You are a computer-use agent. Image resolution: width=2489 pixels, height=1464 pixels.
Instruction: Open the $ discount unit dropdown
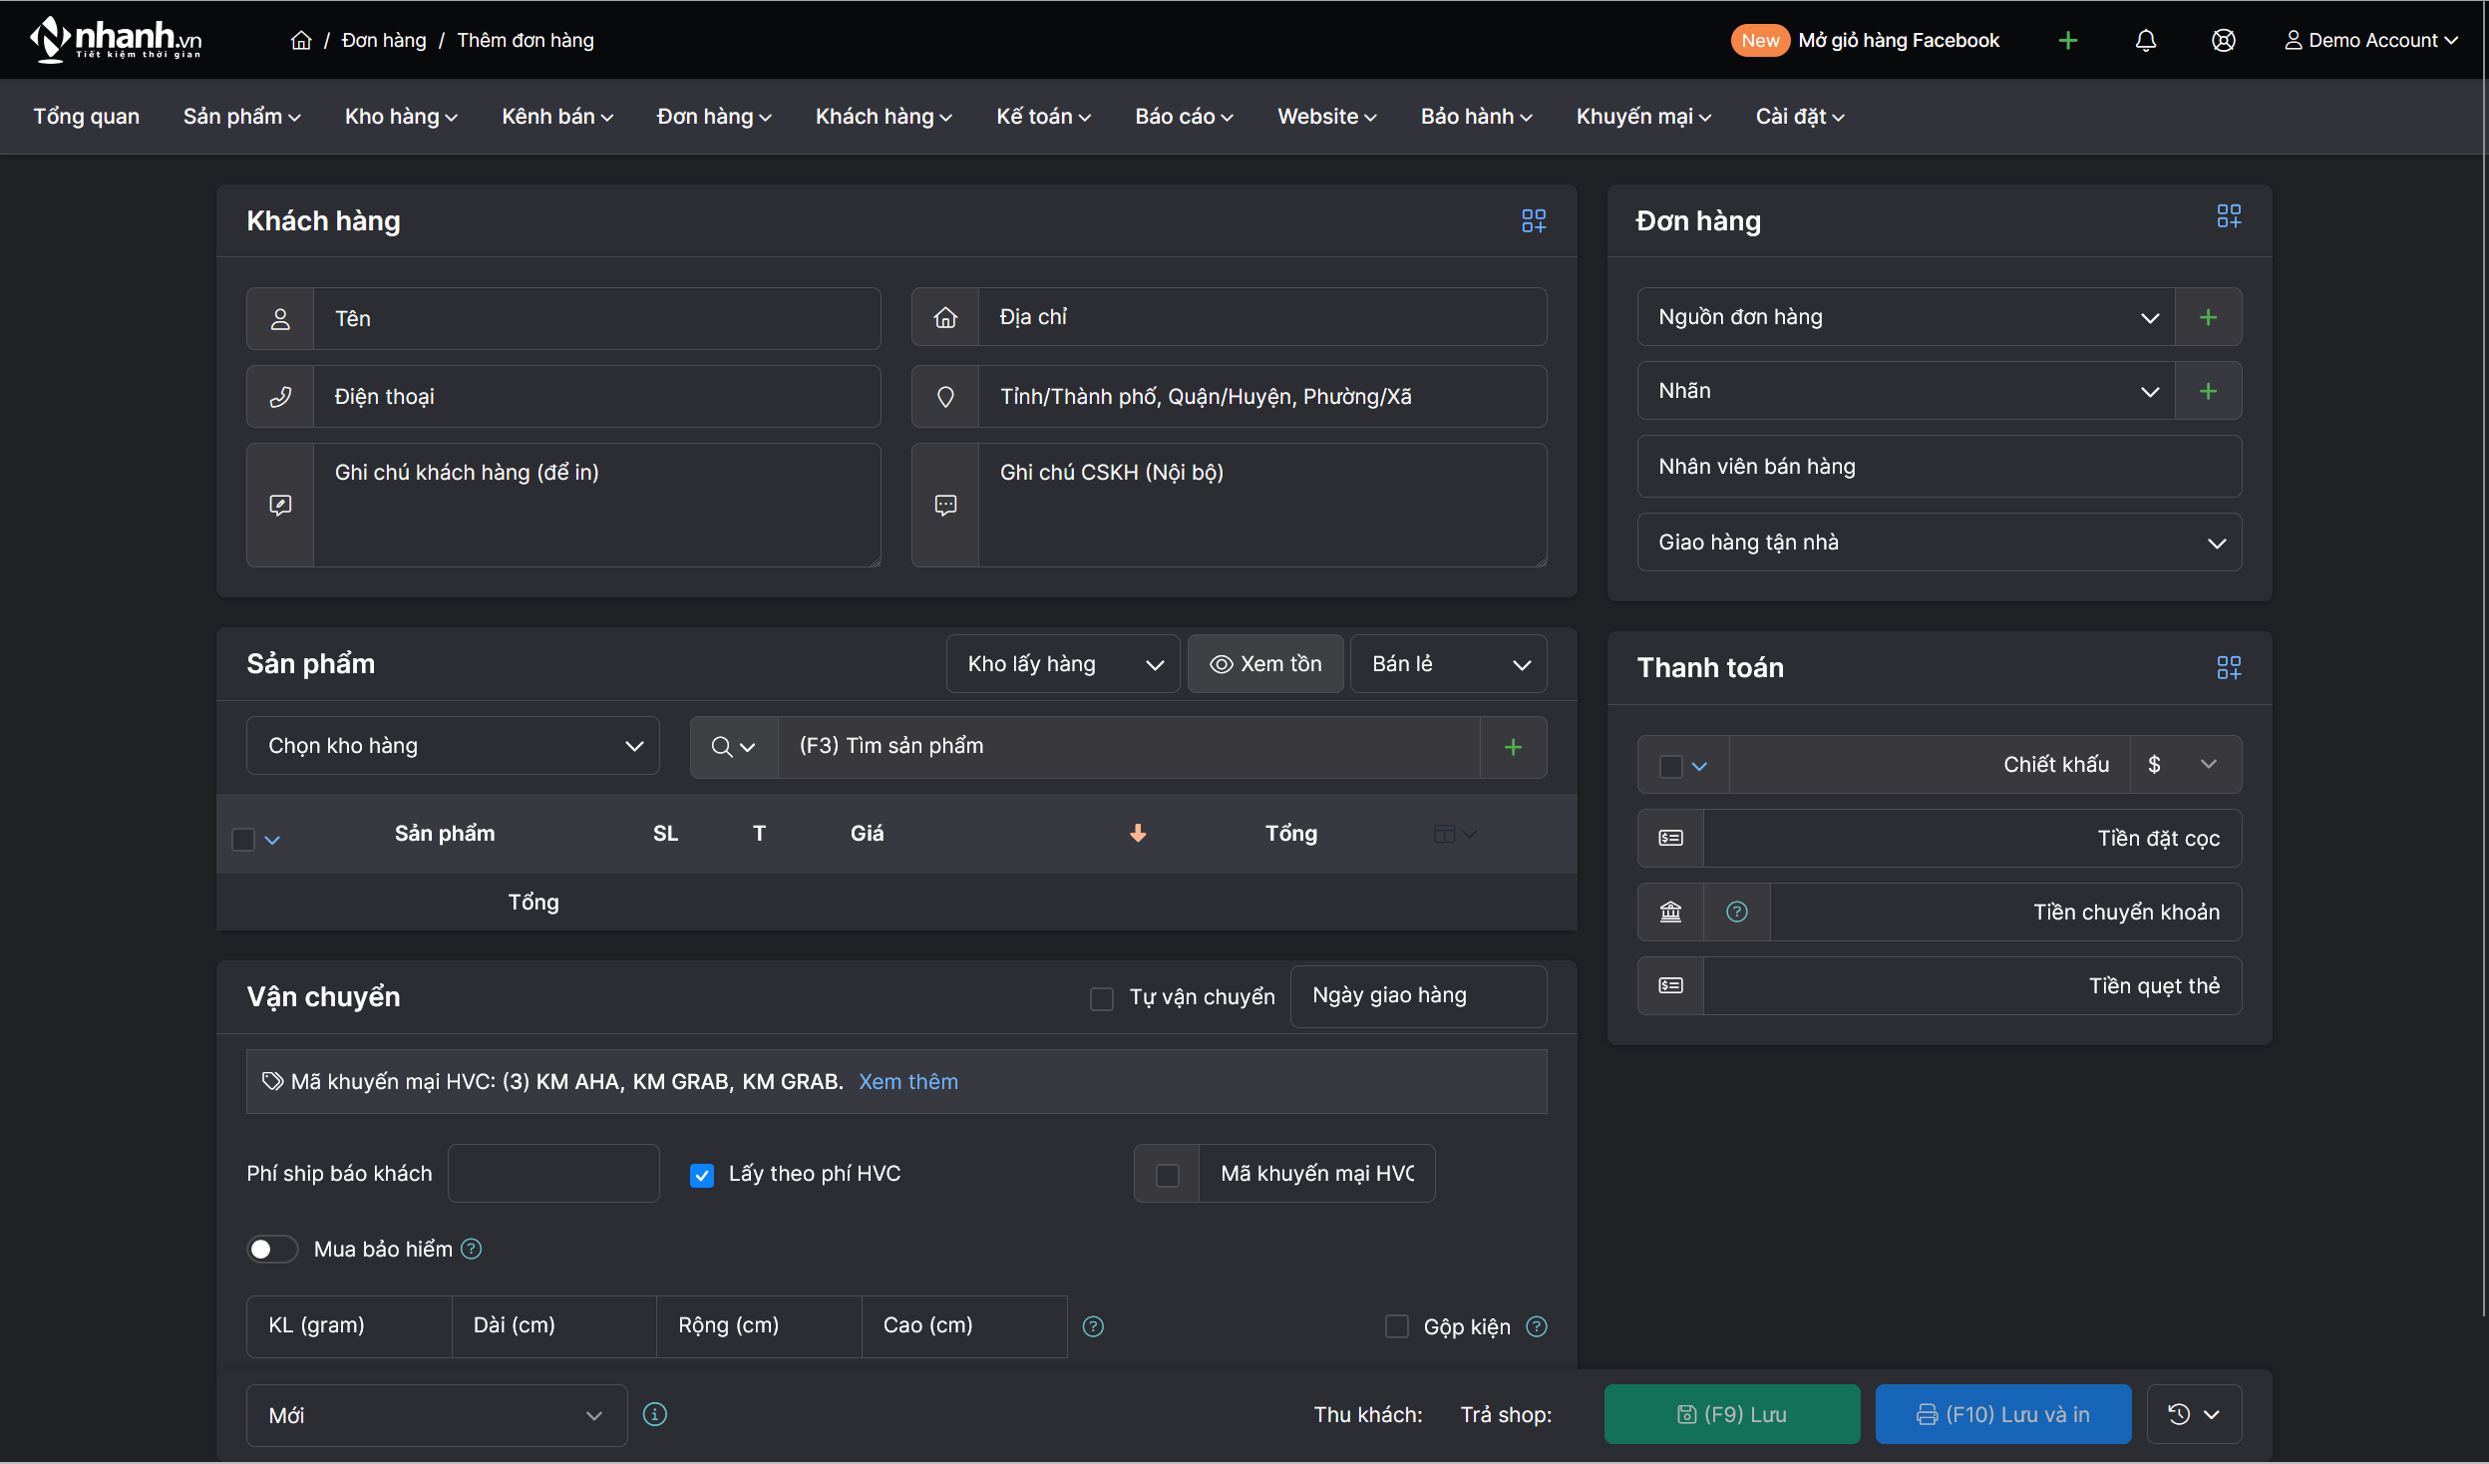[2186, 765]
